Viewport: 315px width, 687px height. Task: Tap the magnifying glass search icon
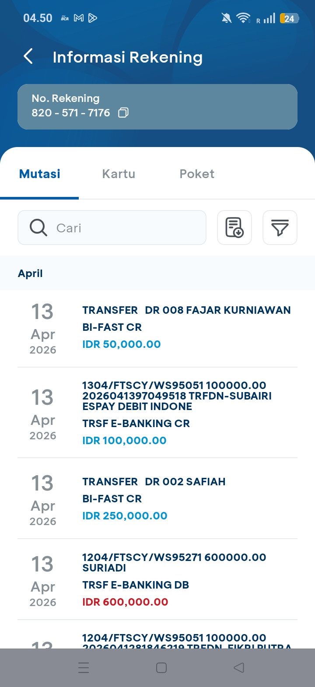pyautogui.click(x=38, y=228)
